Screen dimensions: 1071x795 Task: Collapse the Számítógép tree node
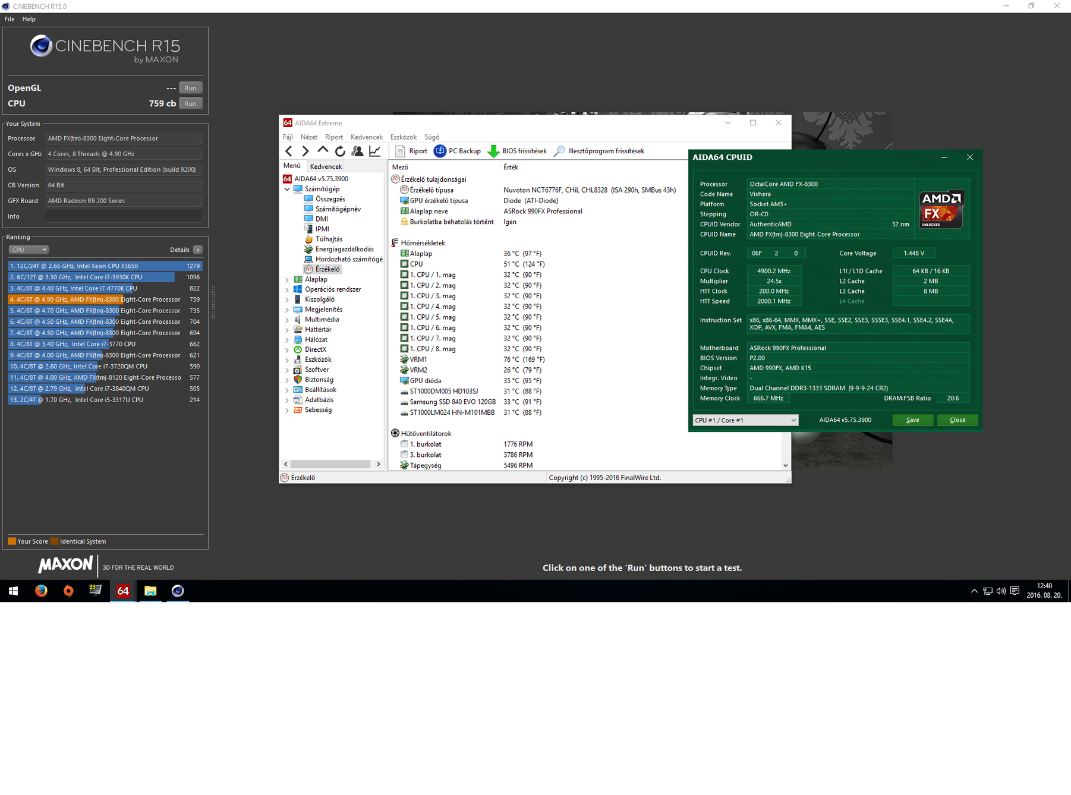[287, 189]
